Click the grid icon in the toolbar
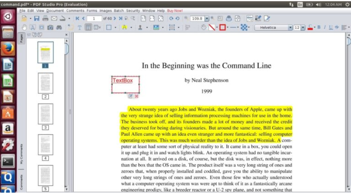This screenshot has height=193, width=351. point(172,28)
